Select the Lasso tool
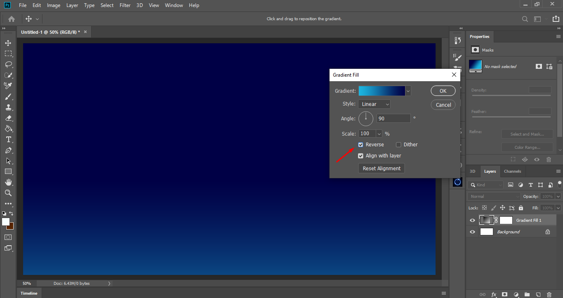The width and height of the screenshot is (563, 298). (8, 64)
